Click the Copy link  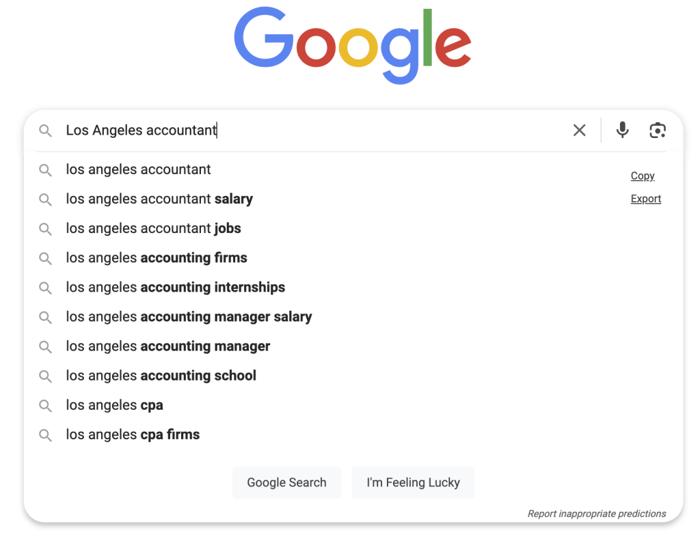pyautogui.click(x=643, y=176)
